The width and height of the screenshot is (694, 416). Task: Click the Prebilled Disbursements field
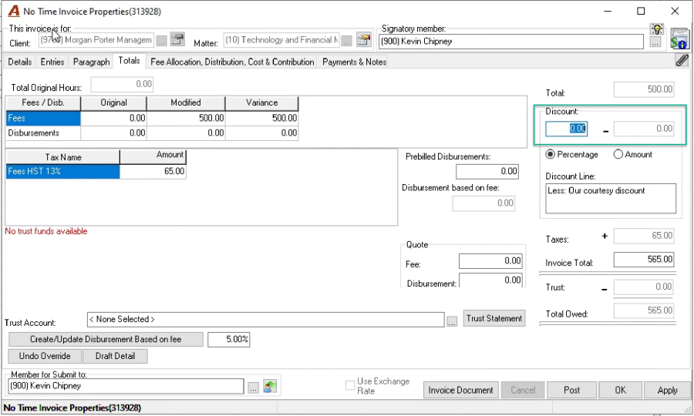[487, 171]
